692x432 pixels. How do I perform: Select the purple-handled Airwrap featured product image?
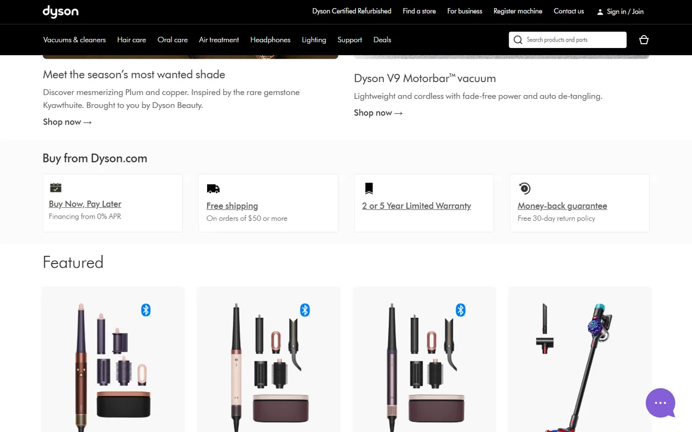424,360
